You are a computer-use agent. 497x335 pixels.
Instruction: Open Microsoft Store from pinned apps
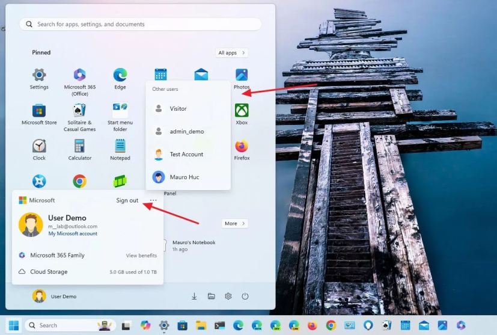(x=39, y=114)
